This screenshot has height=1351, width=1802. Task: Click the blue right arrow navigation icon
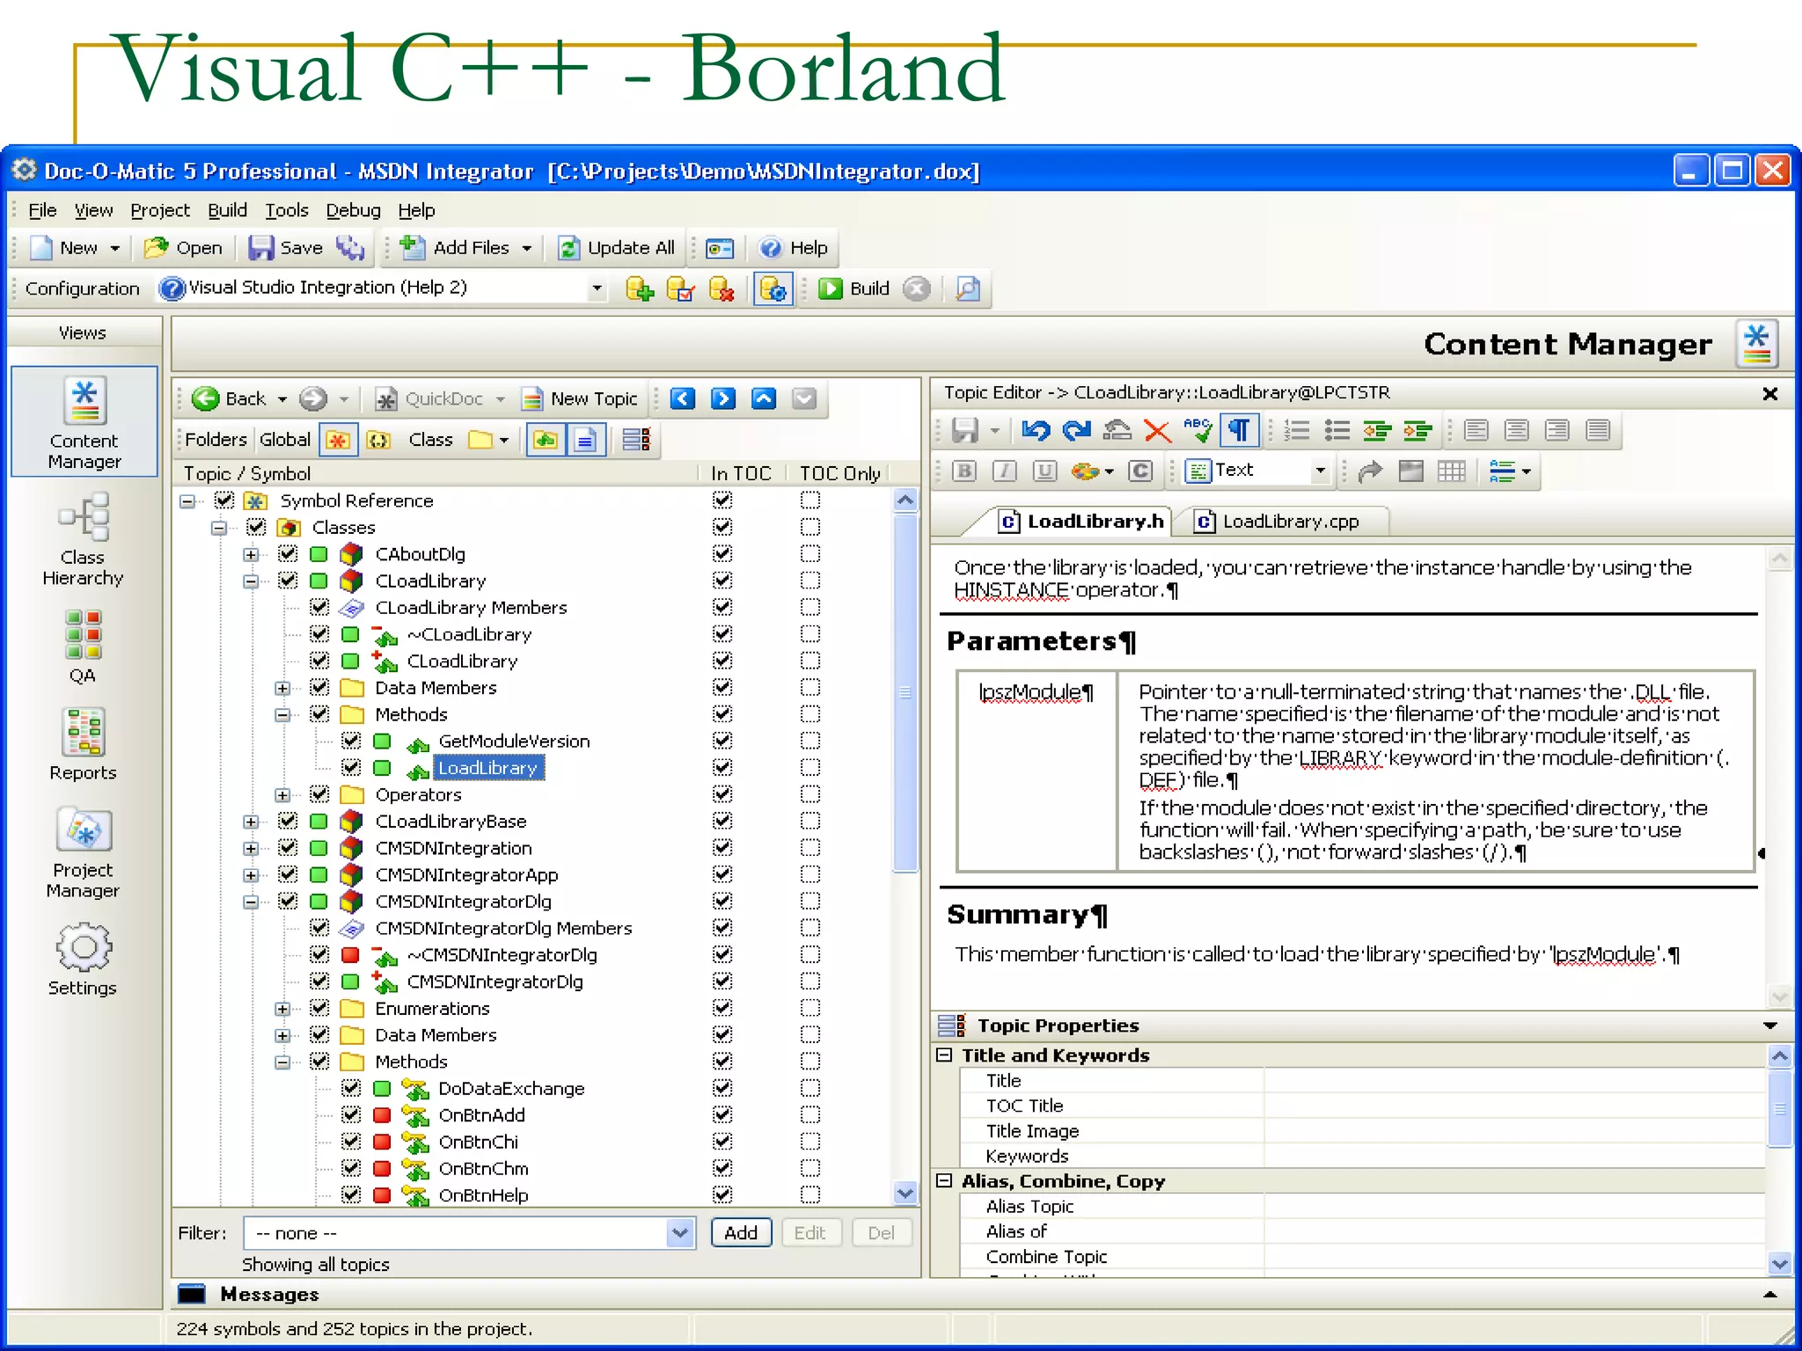coord(723,399)
